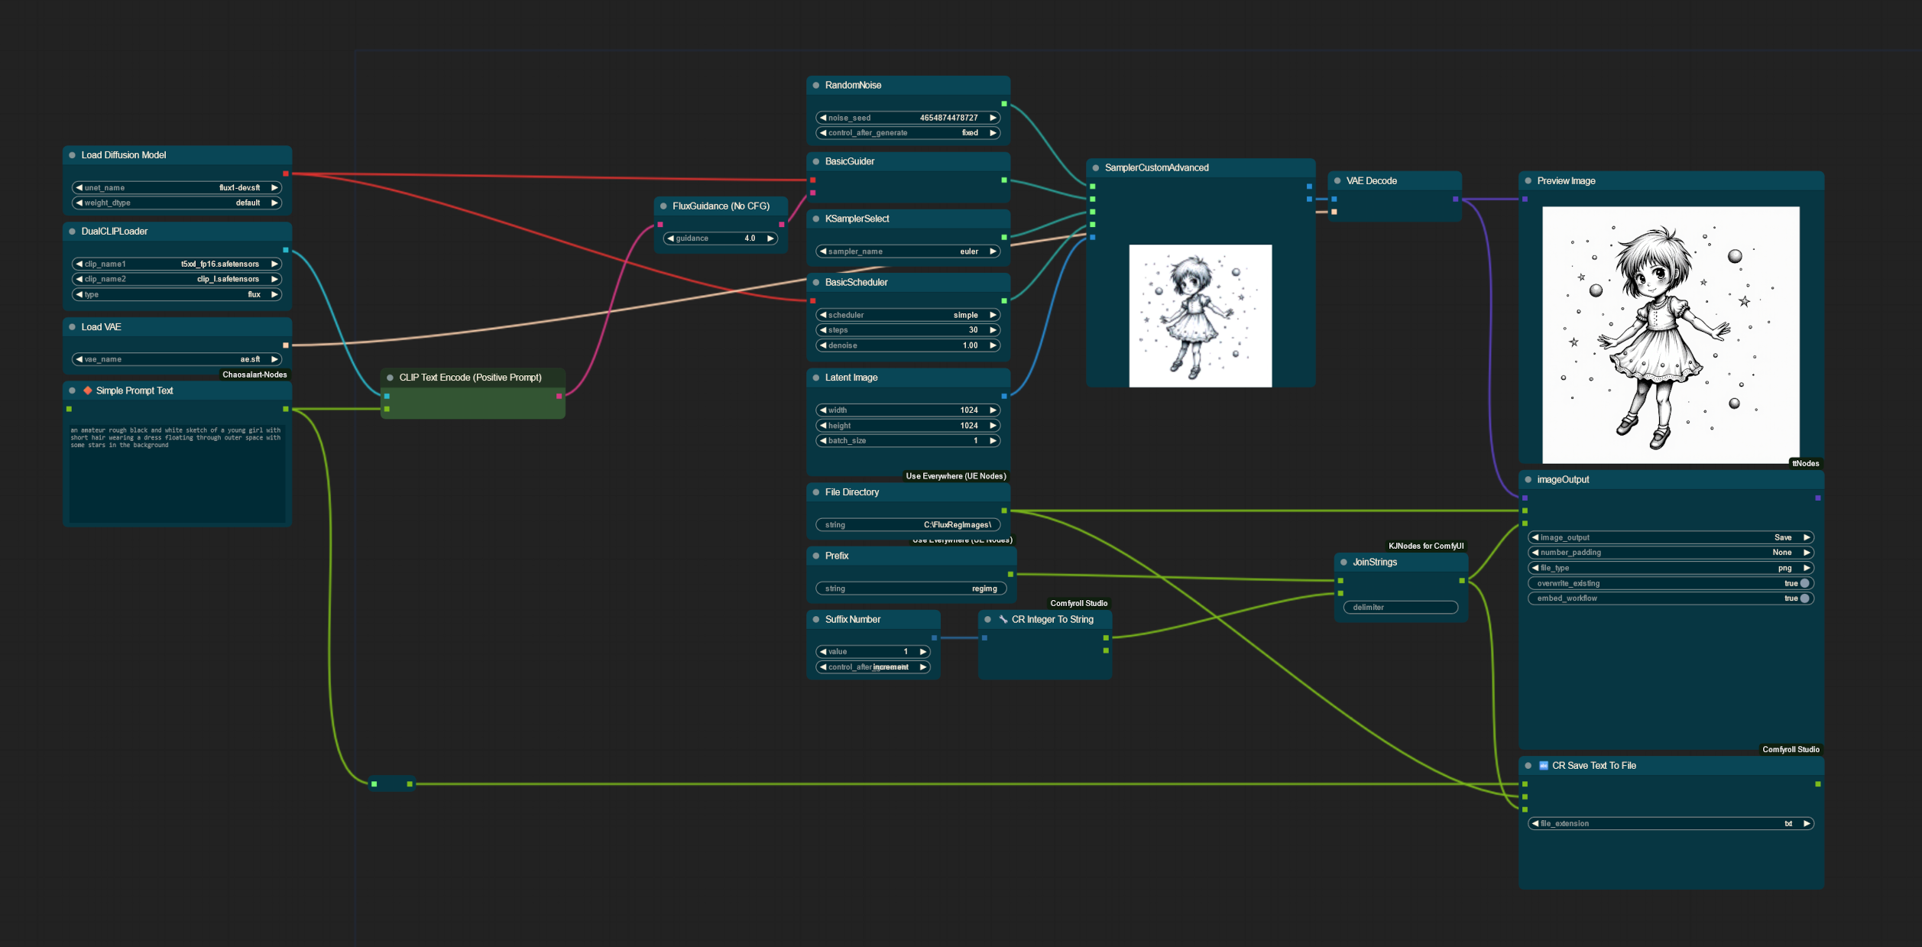Click the wrench icon on CR Integer To String
Viewport: 1922px width, 947px height.
[1003, 619]
